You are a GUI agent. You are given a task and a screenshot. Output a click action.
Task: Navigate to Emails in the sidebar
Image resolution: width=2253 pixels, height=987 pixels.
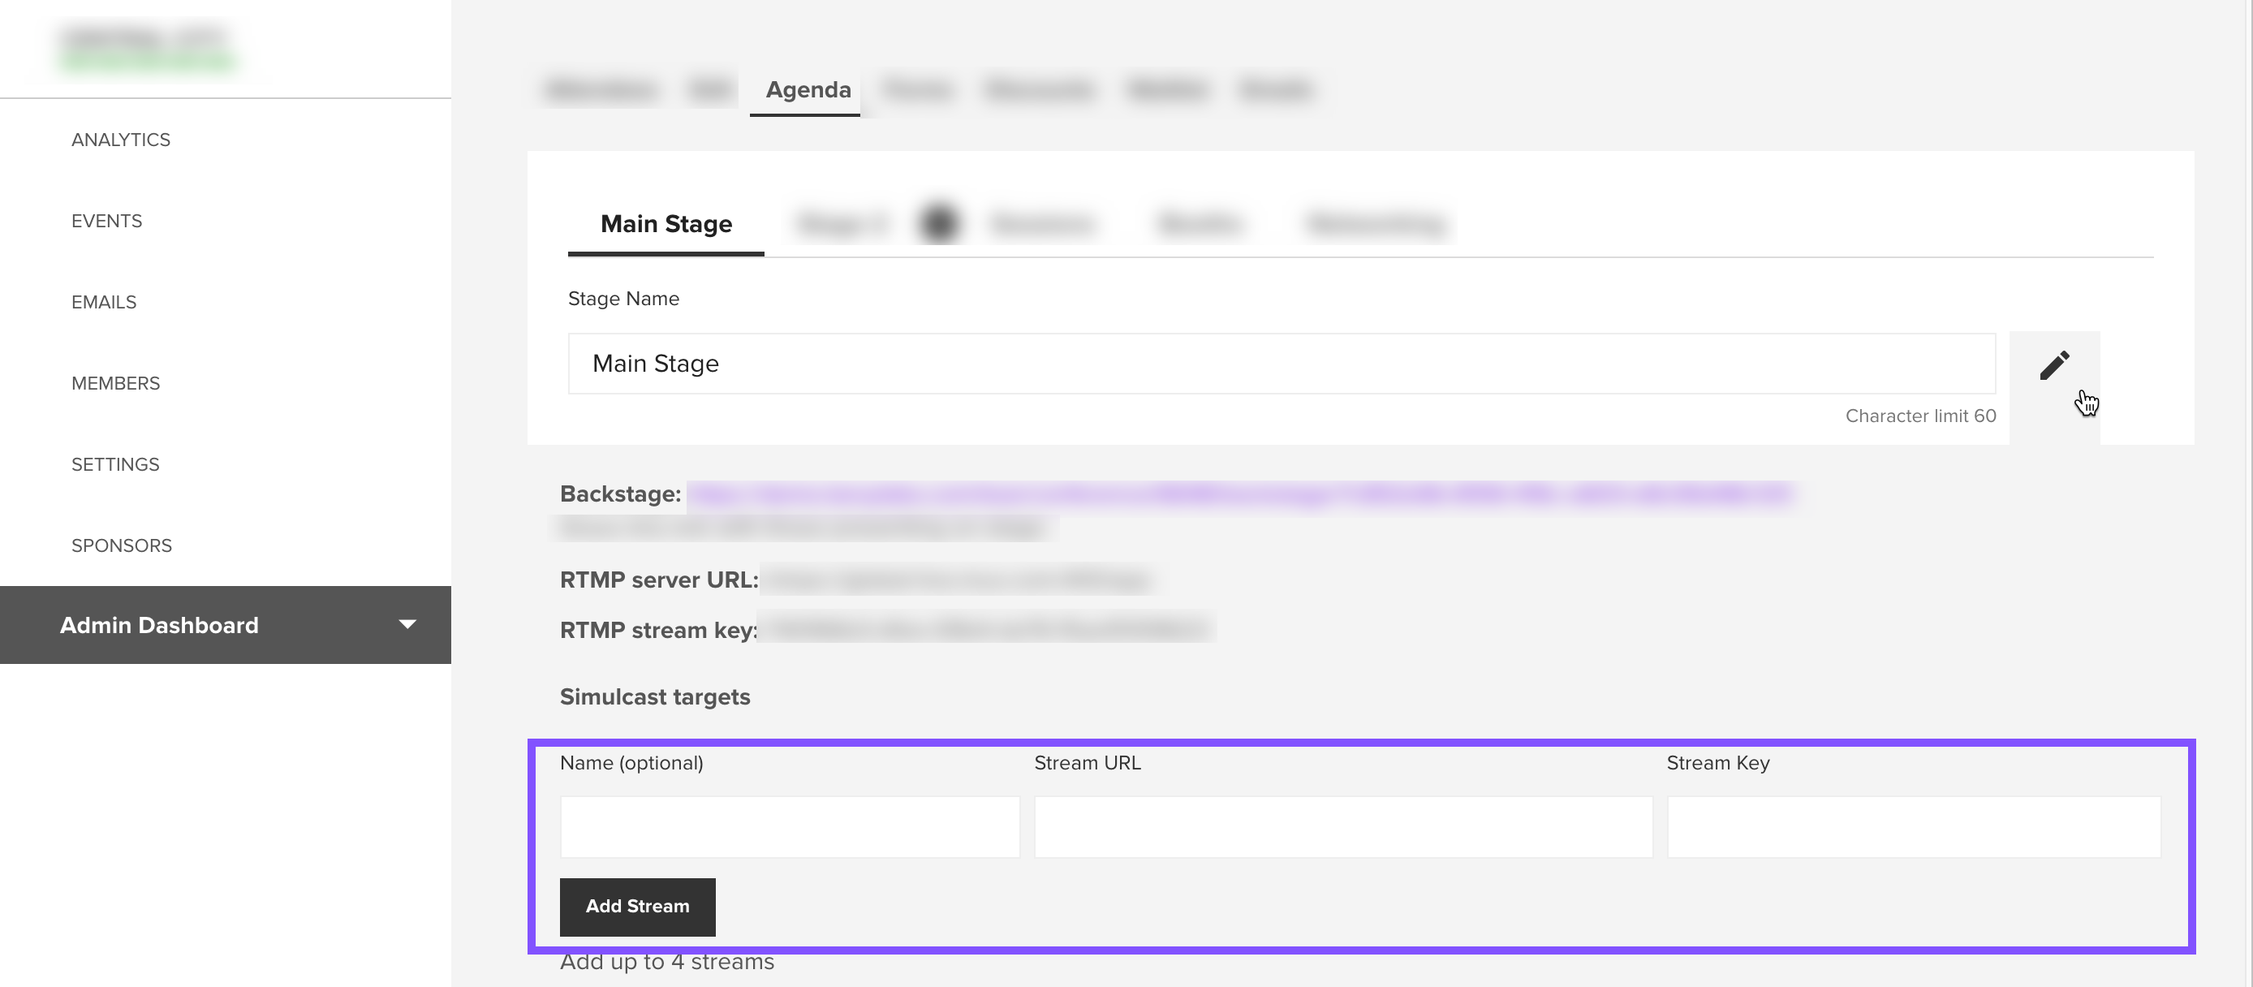(104, 303)
